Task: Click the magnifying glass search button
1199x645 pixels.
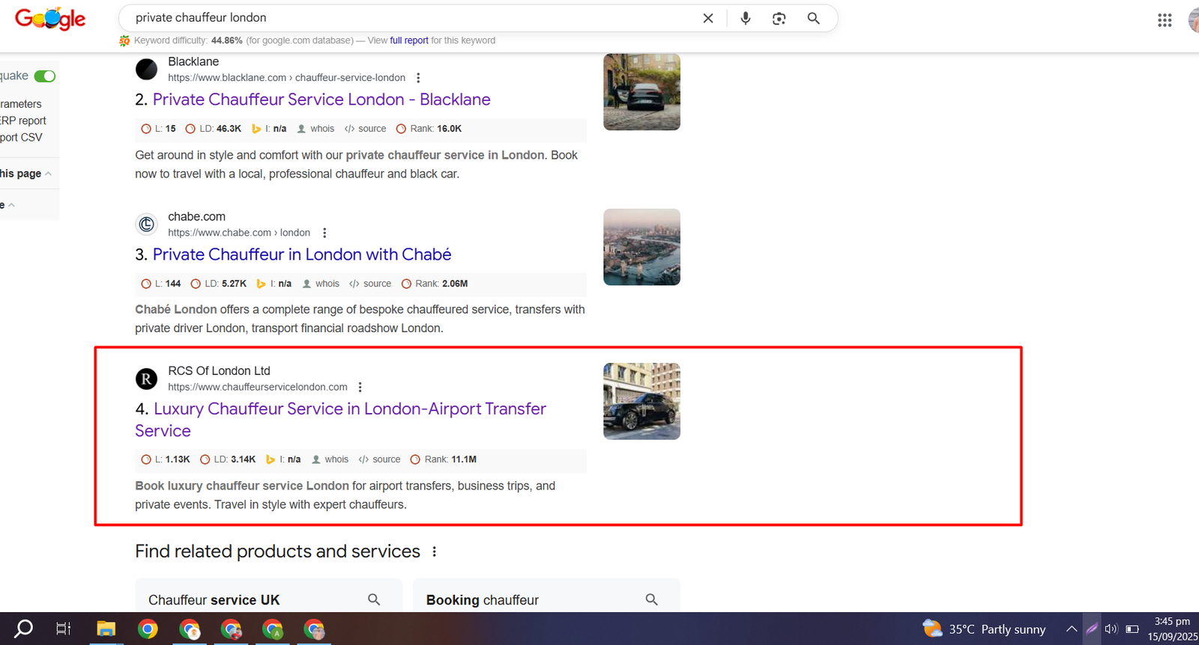Action: (x=813, y=18)
